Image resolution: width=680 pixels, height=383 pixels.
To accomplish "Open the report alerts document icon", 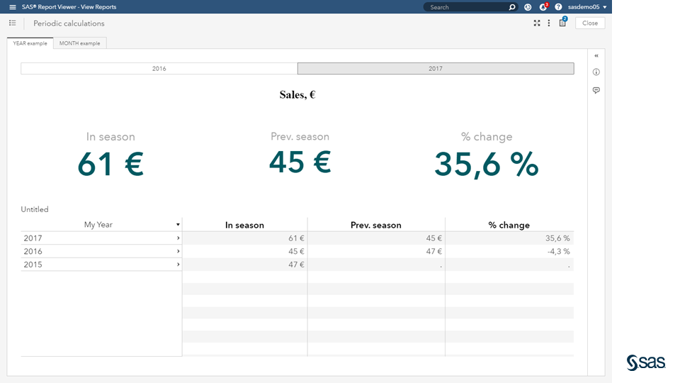I will click(x=562, y=23).
